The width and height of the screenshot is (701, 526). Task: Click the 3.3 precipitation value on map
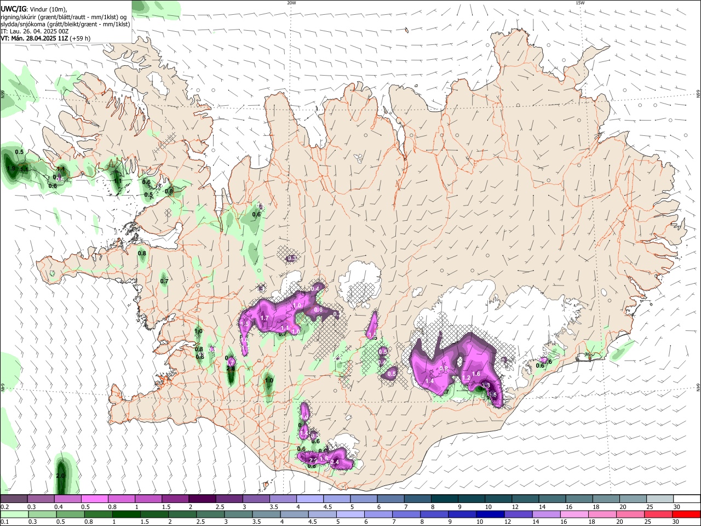pyautogui.click(x=485, y=386)
